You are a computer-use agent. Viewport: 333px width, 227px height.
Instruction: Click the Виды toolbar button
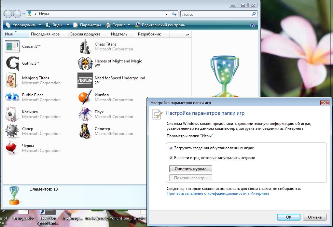(x=54, y=25)
